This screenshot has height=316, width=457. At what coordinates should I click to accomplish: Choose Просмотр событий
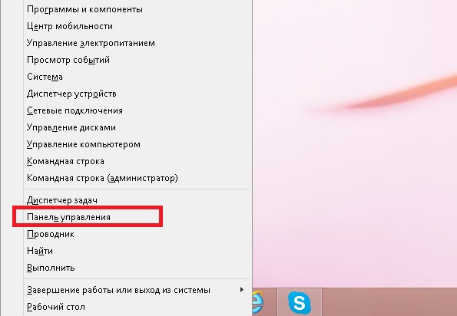(x=137, y=60)
